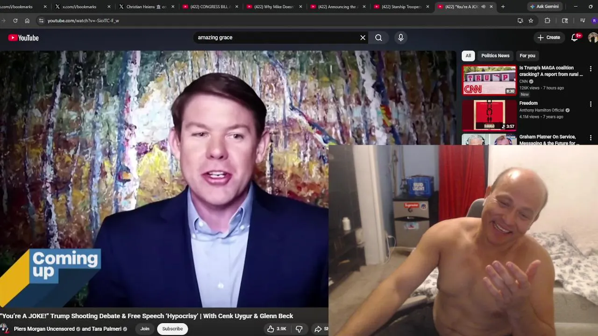Open the install/cast icon in the address bar

[x=520, y=21]
